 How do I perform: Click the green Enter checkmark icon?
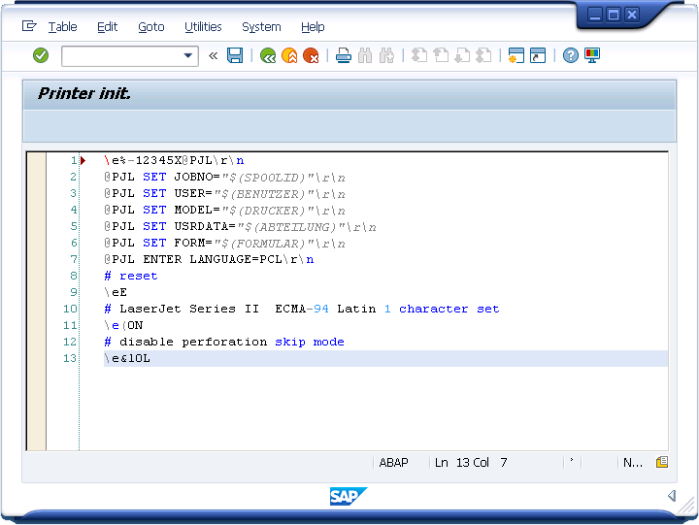pyautogui.click(x=41, y=56)
